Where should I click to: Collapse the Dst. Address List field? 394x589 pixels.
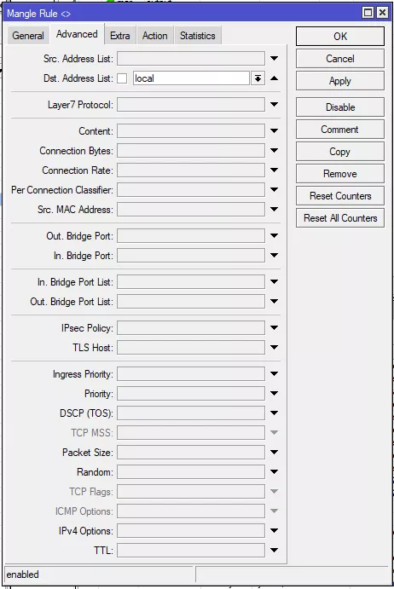(274, 78)
